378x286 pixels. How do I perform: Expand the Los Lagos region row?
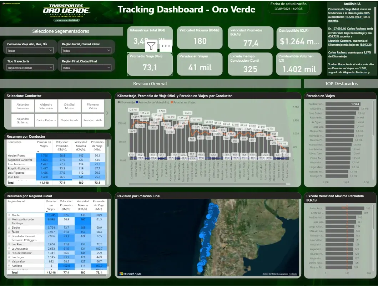click(x=9, y=257)
